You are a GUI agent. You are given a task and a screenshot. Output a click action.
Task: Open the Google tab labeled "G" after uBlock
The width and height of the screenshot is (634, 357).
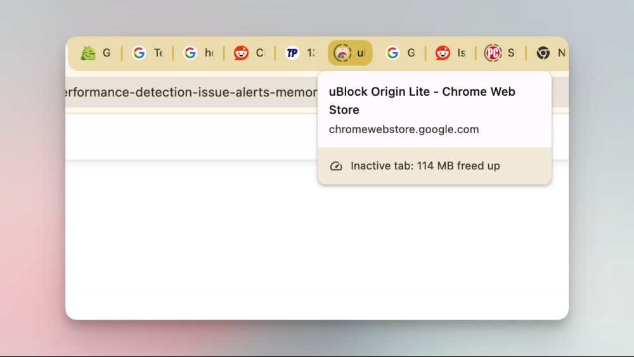[401, 53]
